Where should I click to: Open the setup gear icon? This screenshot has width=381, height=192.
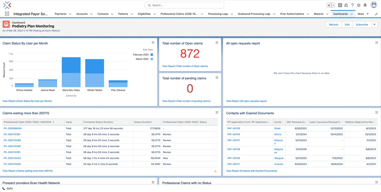pos(359,5)
